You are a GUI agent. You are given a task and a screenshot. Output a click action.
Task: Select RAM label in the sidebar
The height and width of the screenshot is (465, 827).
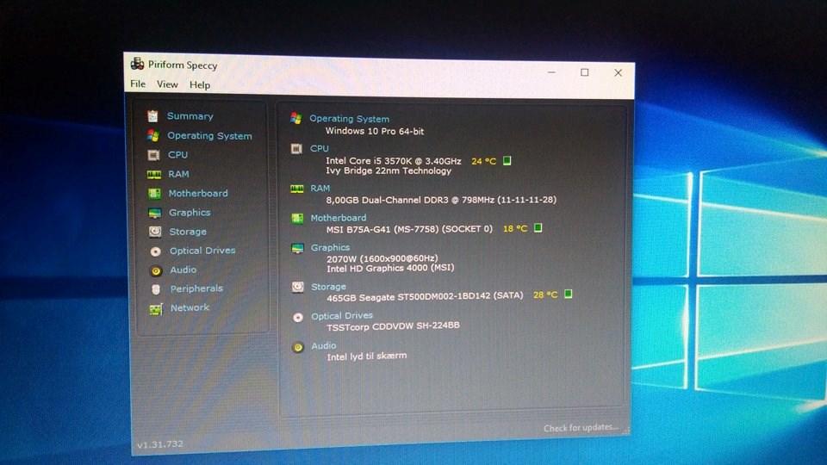tap(178, 174)
